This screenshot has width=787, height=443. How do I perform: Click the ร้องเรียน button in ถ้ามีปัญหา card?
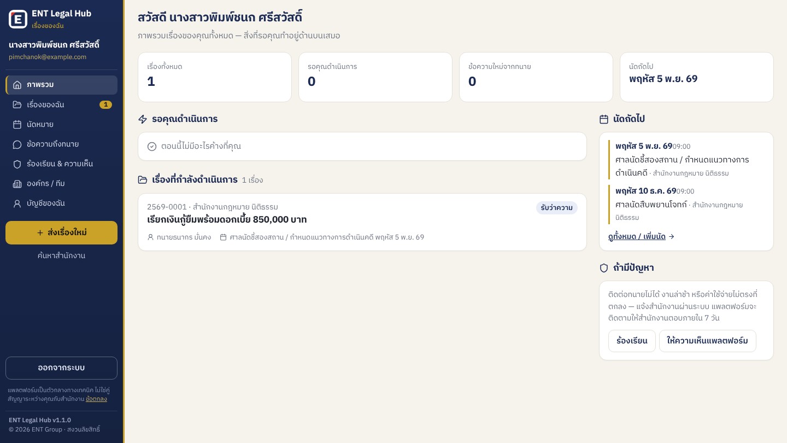click(632, 341)
